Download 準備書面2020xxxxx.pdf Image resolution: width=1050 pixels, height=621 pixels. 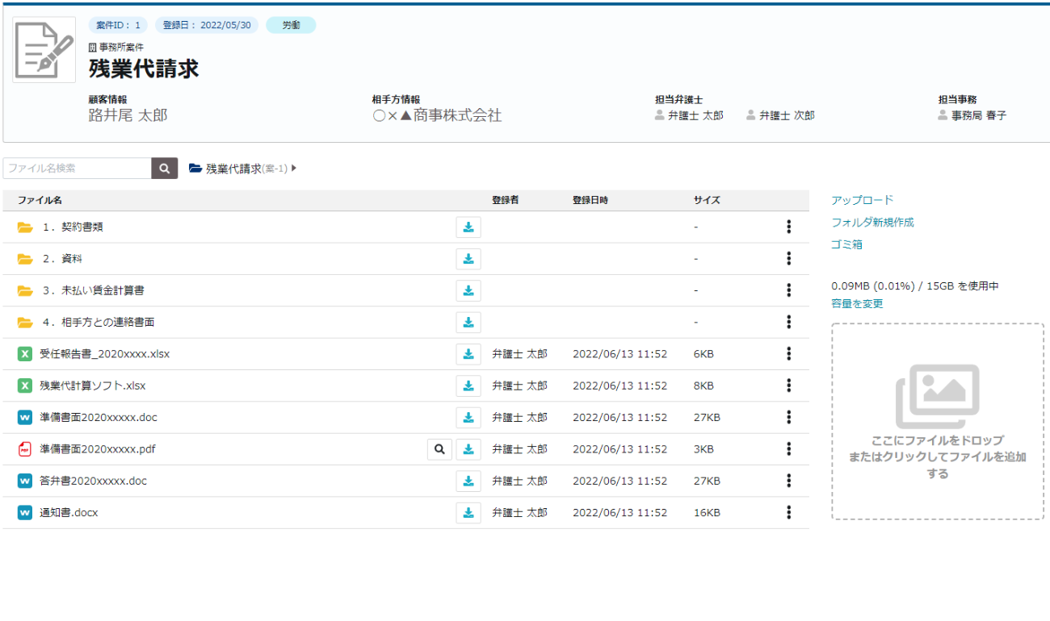[468, 449]
